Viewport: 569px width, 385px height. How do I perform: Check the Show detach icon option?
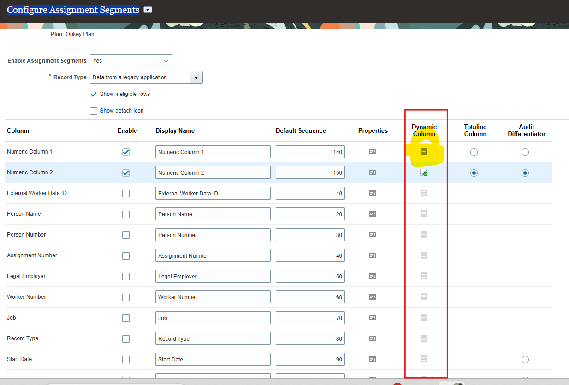[x=94, y=111]
